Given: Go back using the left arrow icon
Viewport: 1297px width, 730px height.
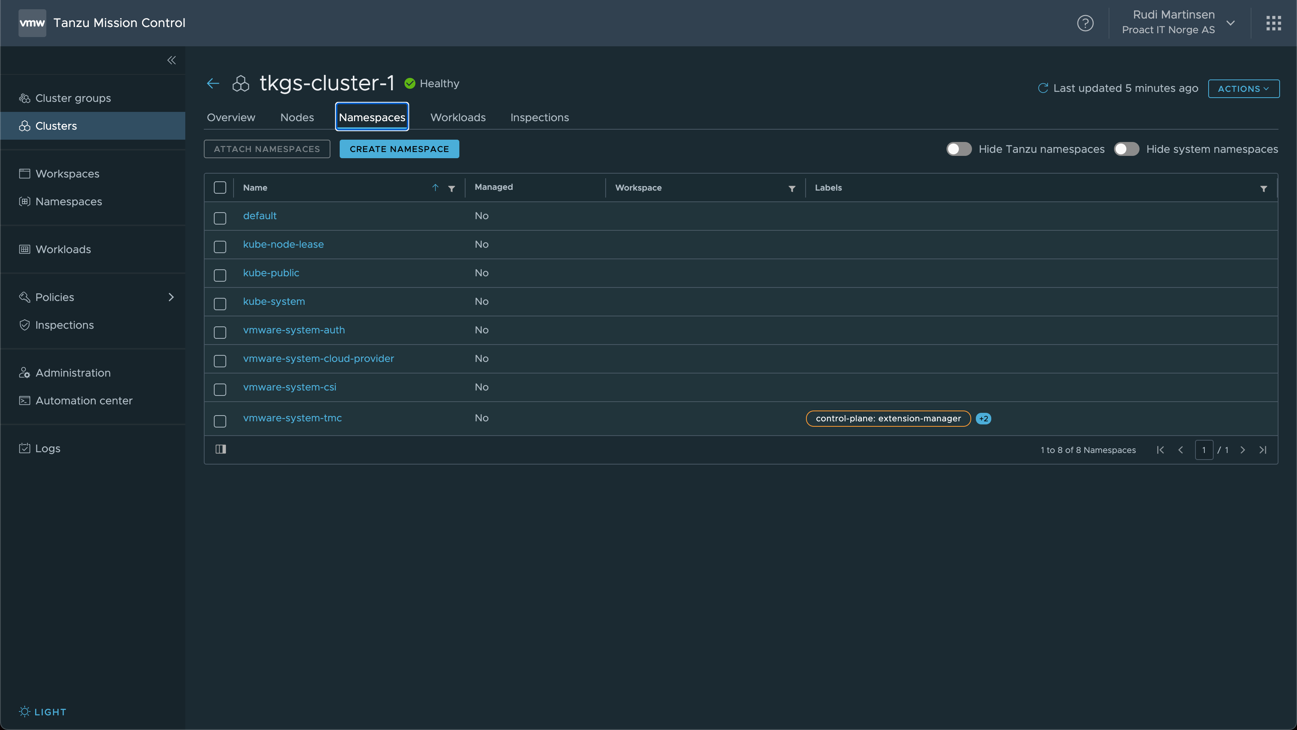Looking at the screenshot, I should [x=213, y=83].
